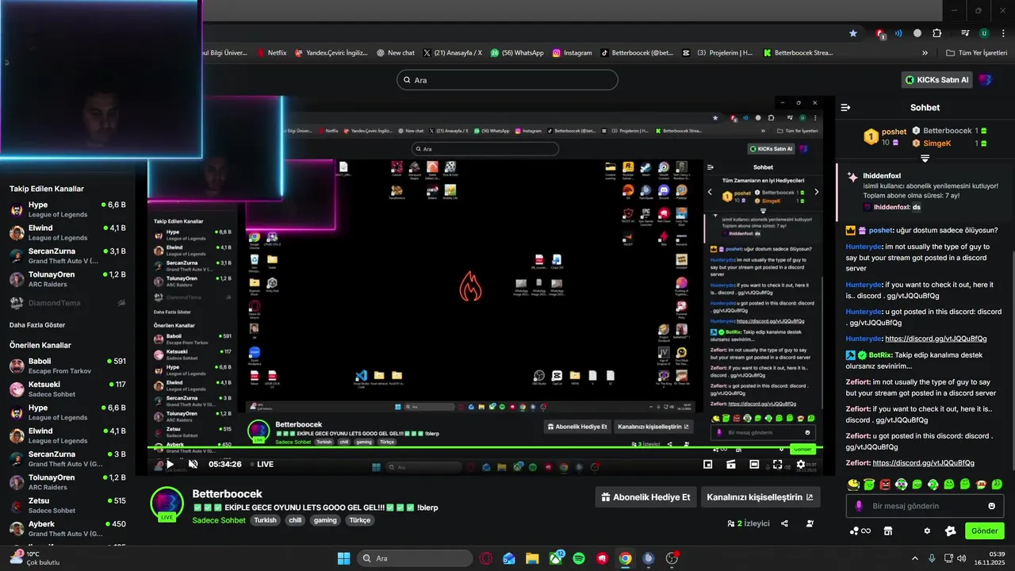Image resolution: width=1015 pixels, height=571 pixels.
Task: Click the star-shaped smiley icon by Gönder
Action: coord(951,531)
